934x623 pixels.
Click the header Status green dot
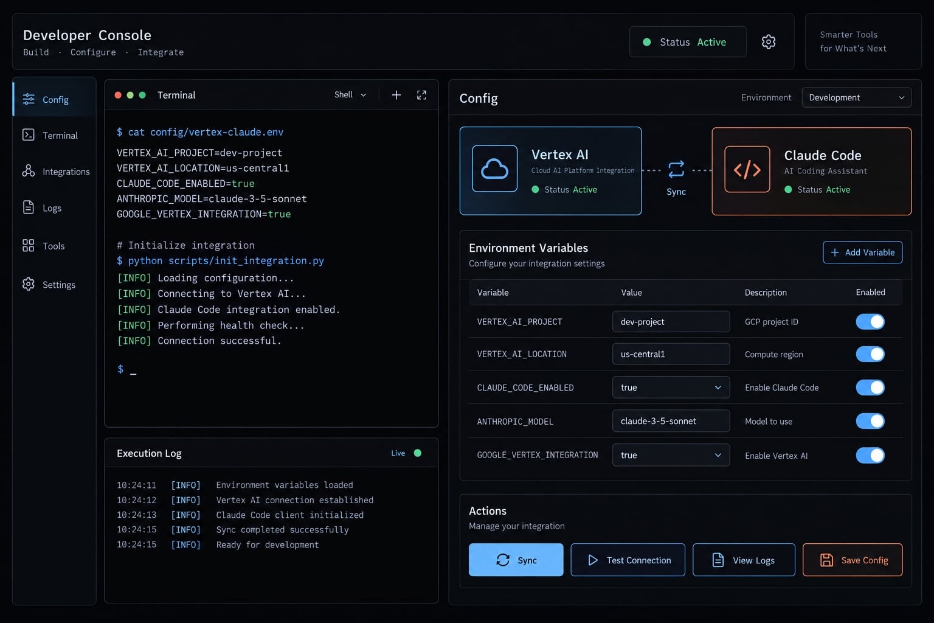(x=647, y=42)
